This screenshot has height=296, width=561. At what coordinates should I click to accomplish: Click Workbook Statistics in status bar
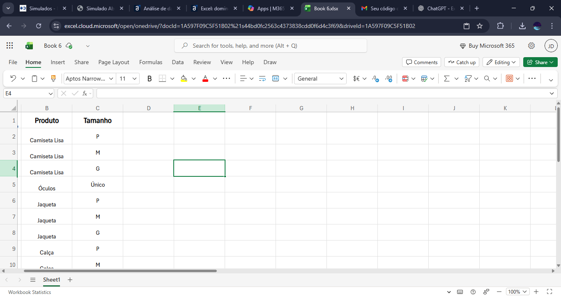[30, 292]
